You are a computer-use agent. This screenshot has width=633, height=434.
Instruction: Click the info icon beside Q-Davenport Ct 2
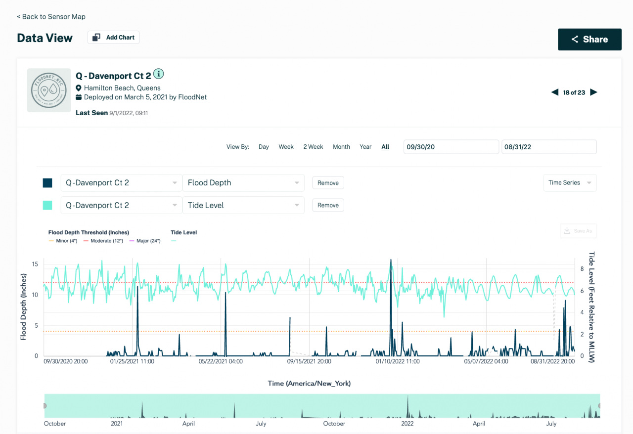[159, 73]
